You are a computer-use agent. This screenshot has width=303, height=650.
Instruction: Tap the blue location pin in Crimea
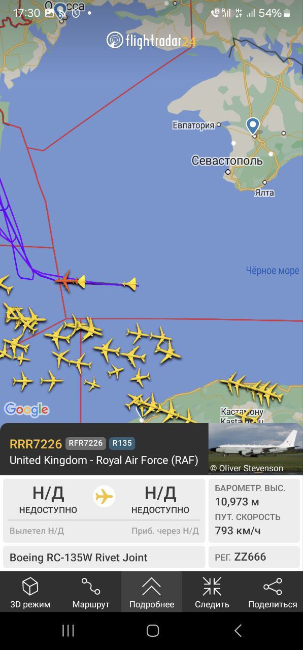click(253, 126)
